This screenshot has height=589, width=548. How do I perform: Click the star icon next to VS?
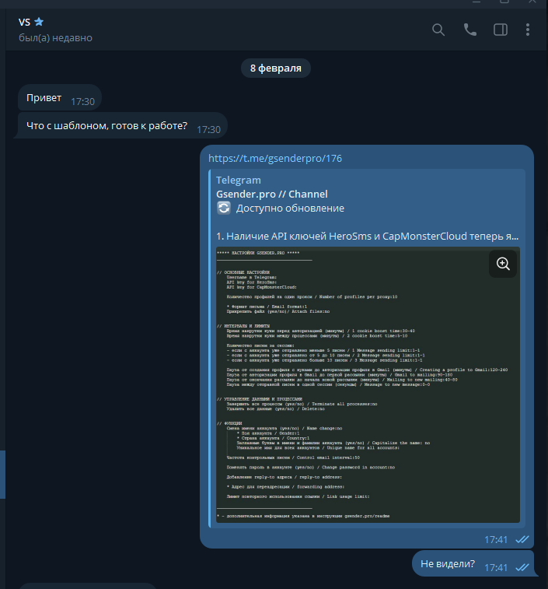39,22
